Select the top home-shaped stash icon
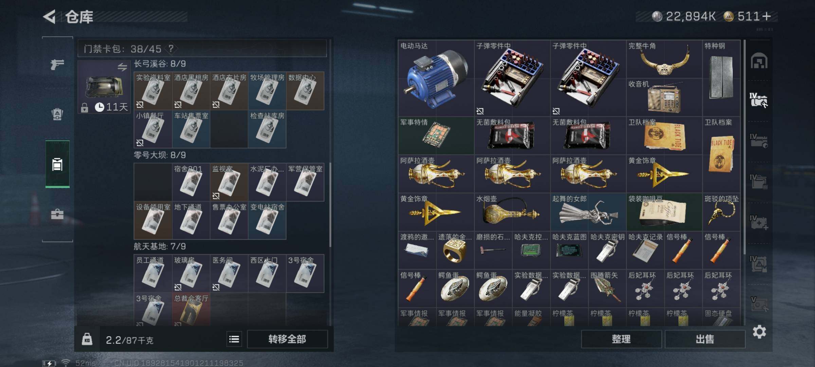The height and width of the screenshot is (367, 815). click(759, 61)
